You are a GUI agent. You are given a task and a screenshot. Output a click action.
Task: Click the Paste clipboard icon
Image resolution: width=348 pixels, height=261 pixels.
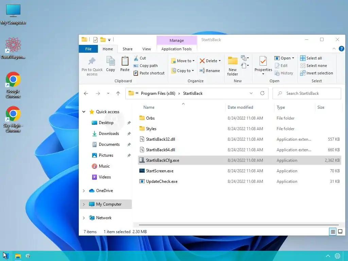125,61
